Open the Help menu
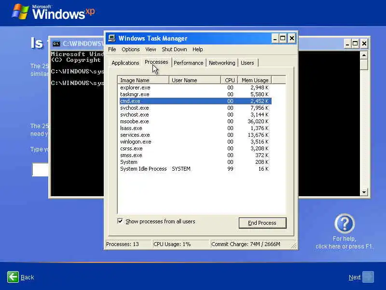The image size is (386, 290). pyautogui.click(x=198, y=49)
